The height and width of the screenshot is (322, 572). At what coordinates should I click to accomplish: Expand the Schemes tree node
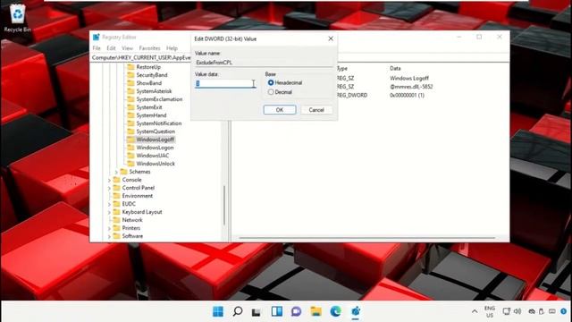click(116, 172)
